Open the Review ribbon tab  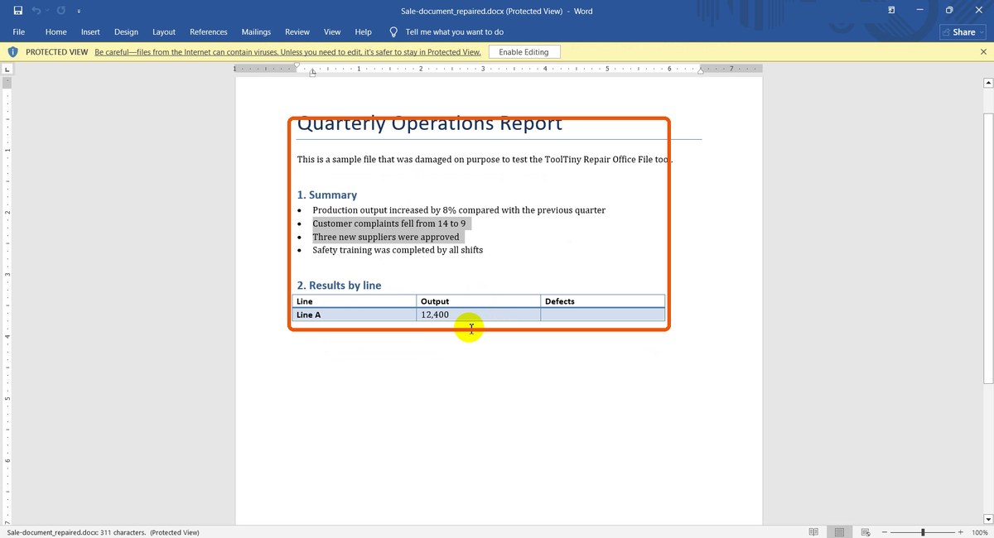click(297, 32)
